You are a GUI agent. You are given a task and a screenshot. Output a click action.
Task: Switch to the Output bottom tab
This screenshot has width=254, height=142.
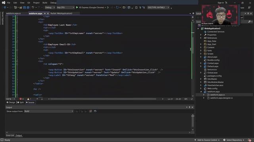point(19,135)
